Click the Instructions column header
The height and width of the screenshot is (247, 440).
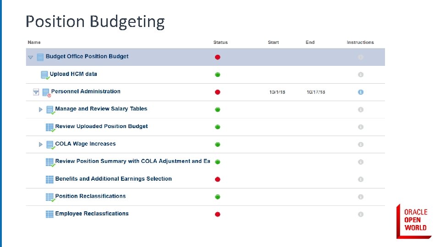[360, 43]
